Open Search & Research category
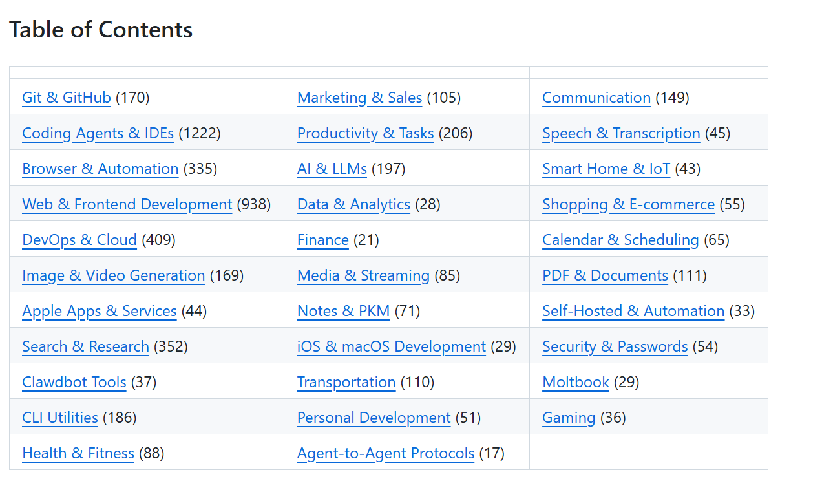 (x=86, y=346)
